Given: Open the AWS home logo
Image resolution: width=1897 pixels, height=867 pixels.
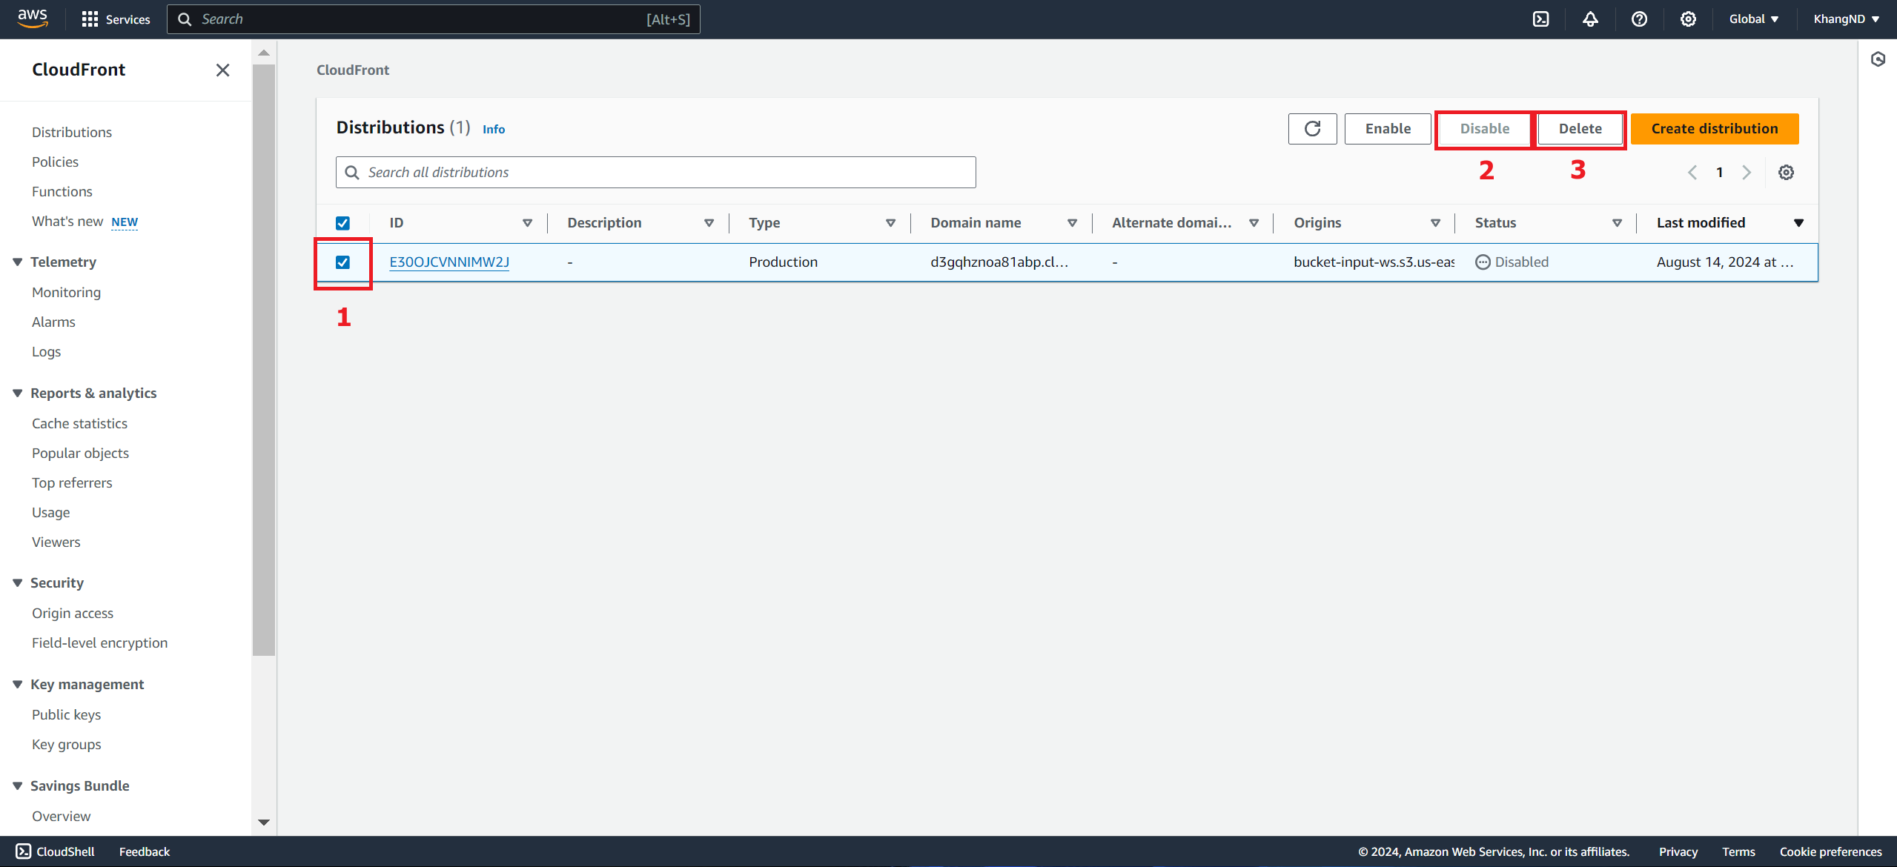Looking at the screenshot, I should point(33,19).
